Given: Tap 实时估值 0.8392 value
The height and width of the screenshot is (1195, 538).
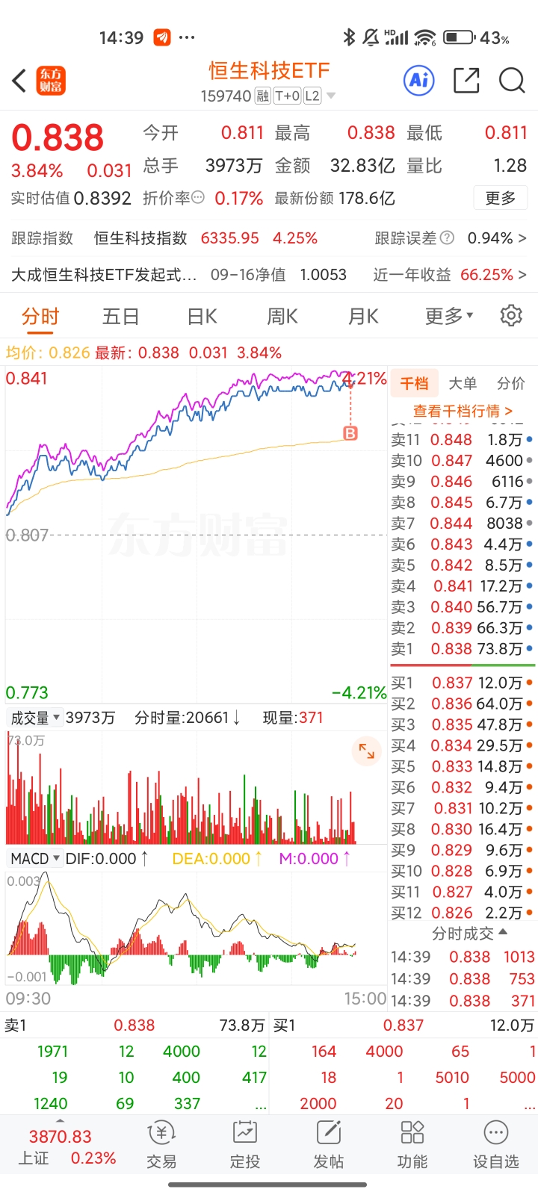Looking at the screenshot, I should click(102, 198).
